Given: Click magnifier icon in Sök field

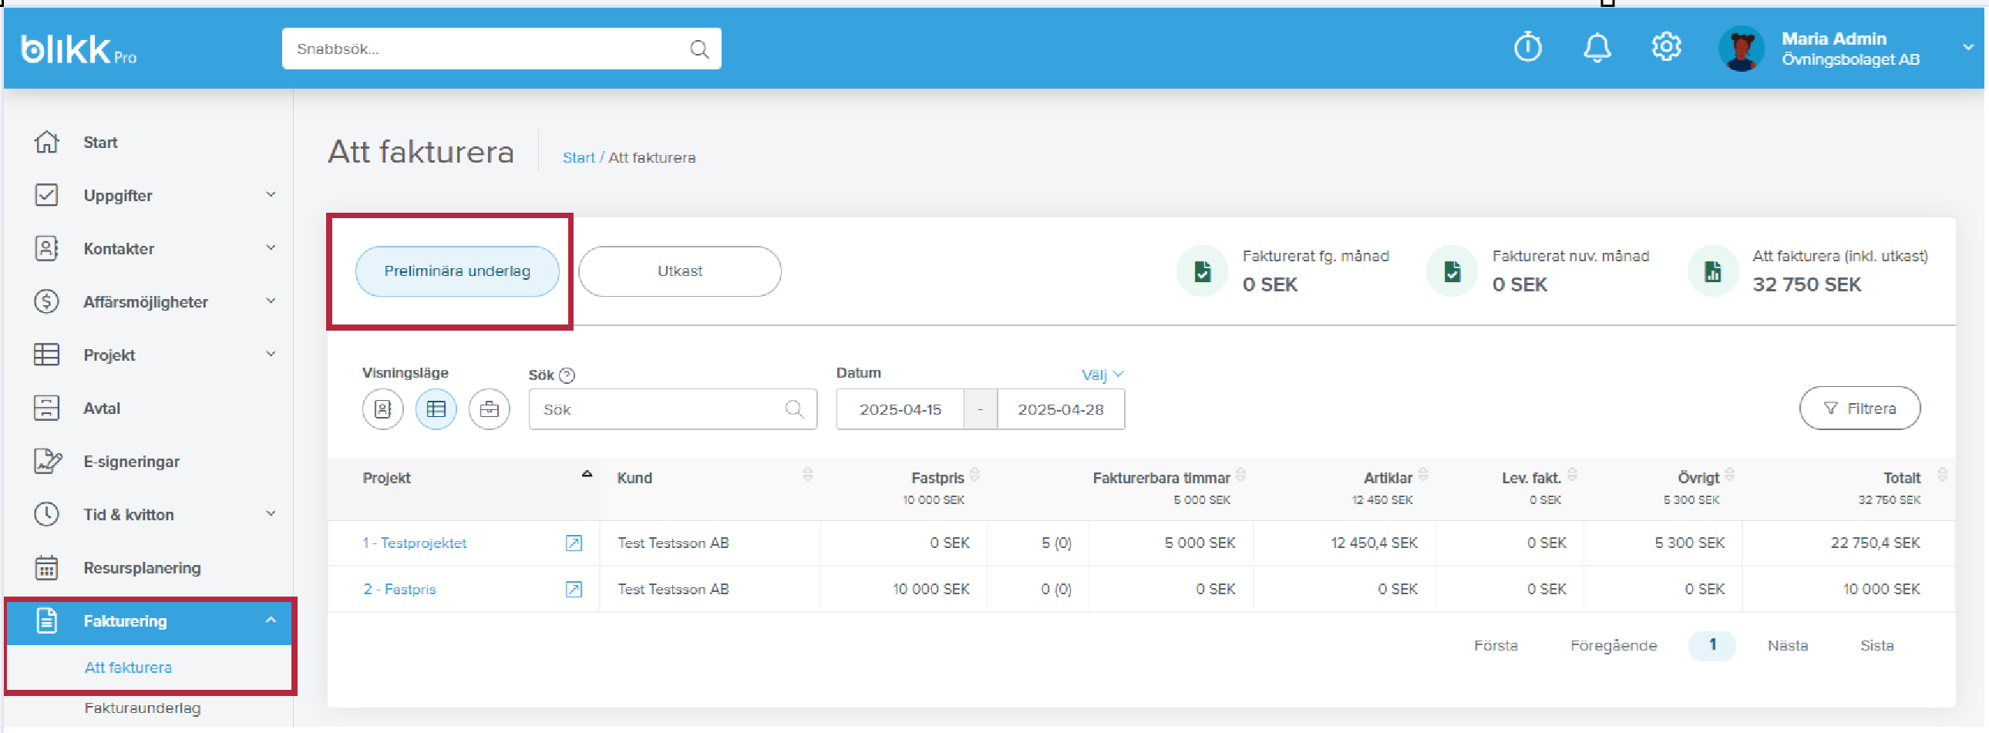Looking at the screenshot, I should tap(794, 409).
